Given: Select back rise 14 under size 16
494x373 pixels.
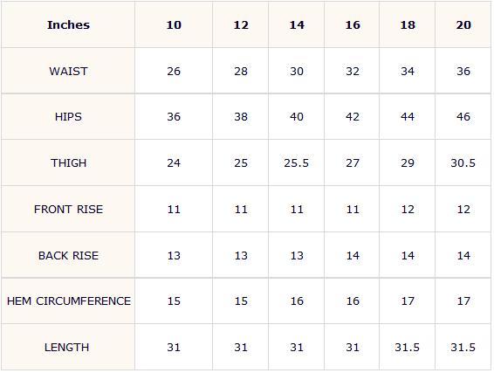Looking at the screenshot, I should (353, 255).
